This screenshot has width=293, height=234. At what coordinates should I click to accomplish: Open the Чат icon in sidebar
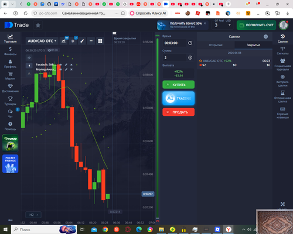click(10, 113)
